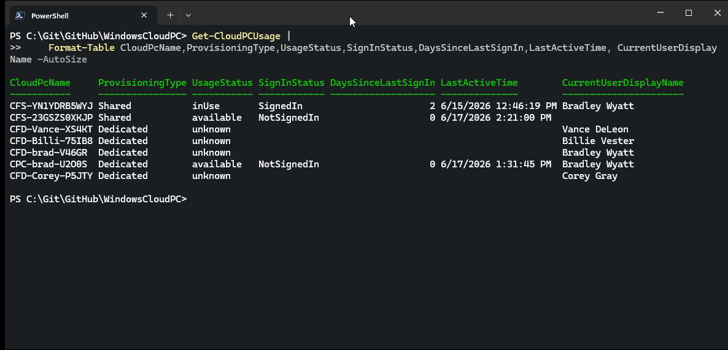Click the CloudPcName column header
The width and height of the screenshot is (728, 350).
pyautogui.click(x=40, y=83)
